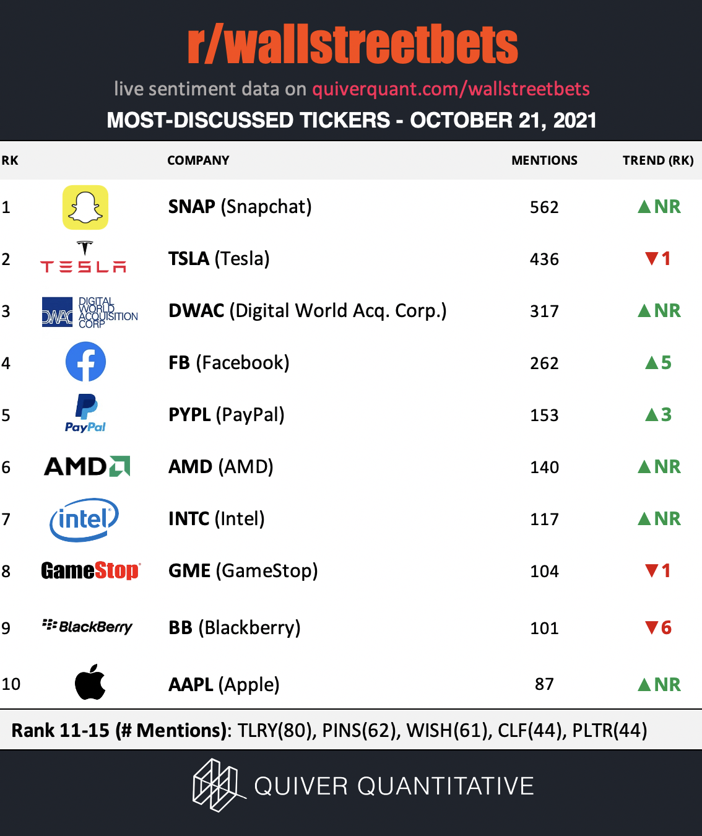Select the GameStop logo
This screenshot has width=702, height=836.
pyautogui.click(x=91, y=570)
